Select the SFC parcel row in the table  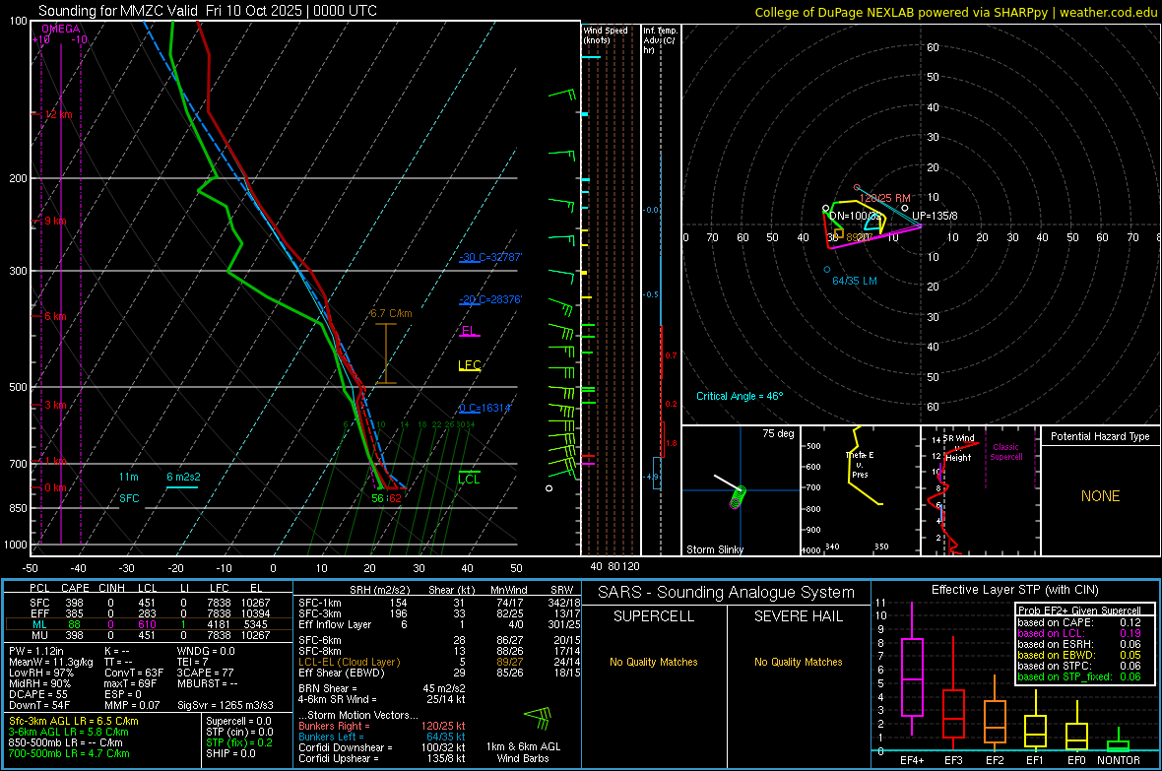[149, 603]
